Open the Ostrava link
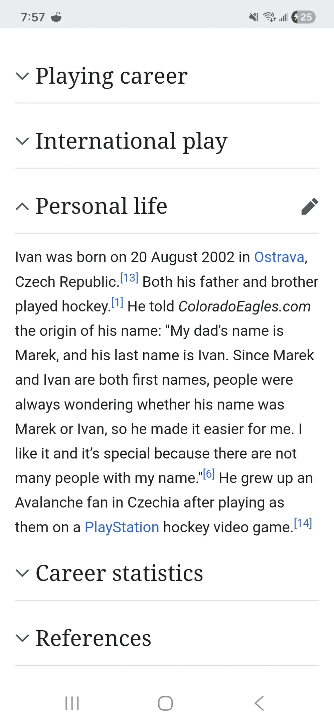The height and width of the screenshot is (725, 334). click(279, 257)
